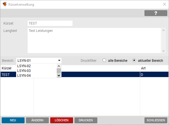
Task: Click the ÄNDERN button
Action: [37, 120]
